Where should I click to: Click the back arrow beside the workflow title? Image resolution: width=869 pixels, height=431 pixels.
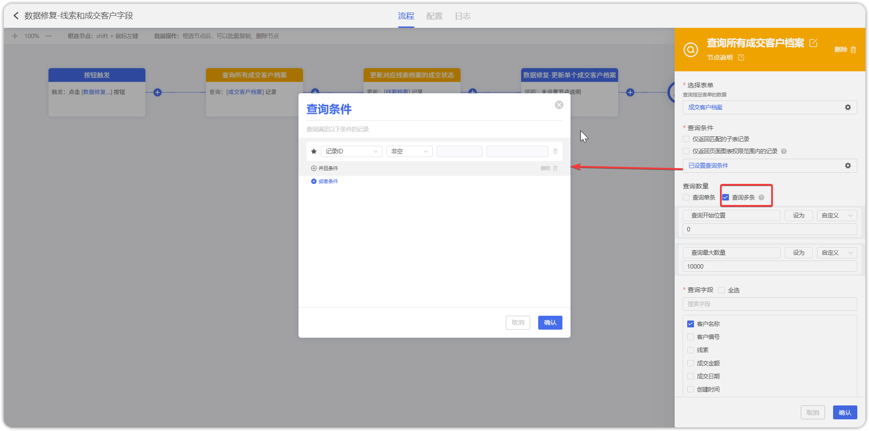point(16,16)
